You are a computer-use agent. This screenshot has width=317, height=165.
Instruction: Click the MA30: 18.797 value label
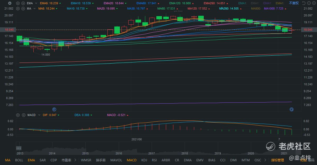(x=136, y=8)
